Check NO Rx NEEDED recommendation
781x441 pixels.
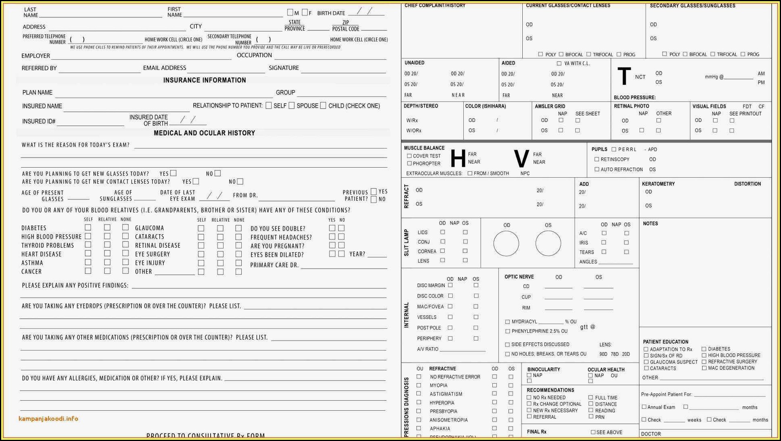[x=529, y=397]
